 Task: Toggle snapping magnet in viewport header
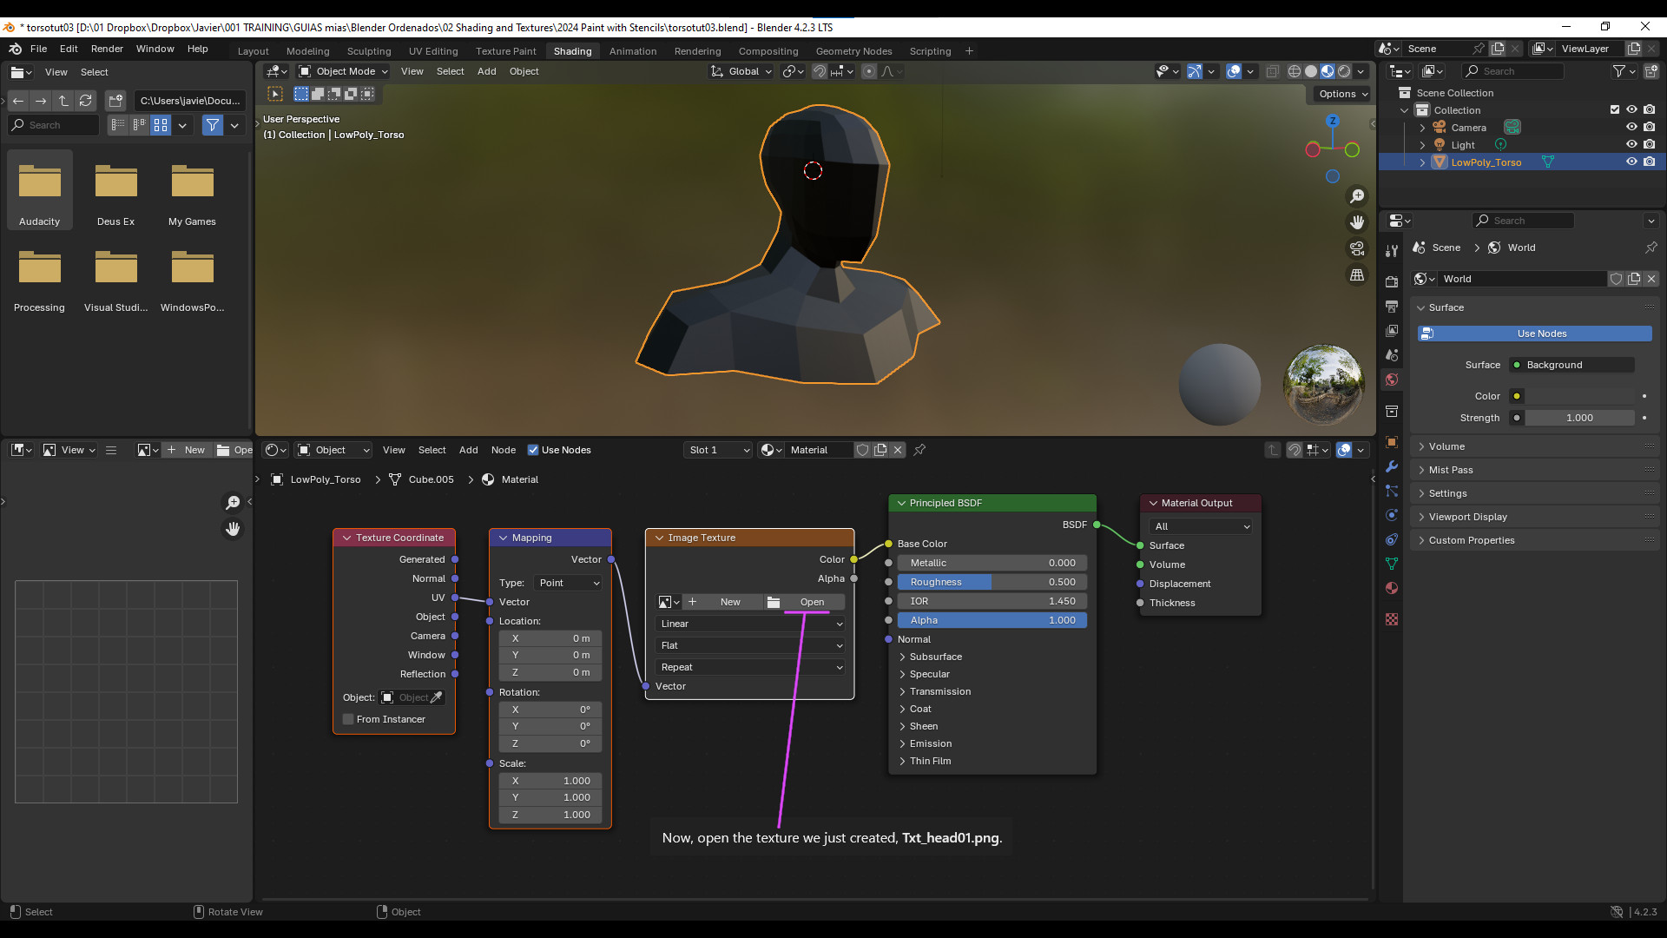pyautogui.click(x=819, y=71)
